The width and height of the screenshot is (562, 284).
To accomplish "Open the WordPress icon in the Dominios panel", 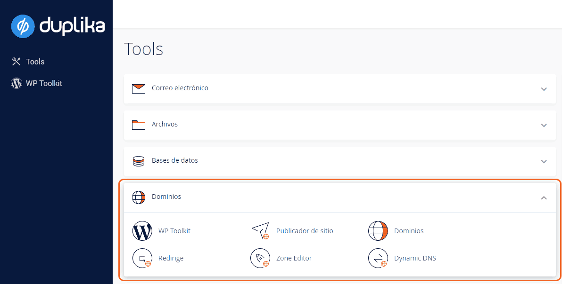I will 142,231.
